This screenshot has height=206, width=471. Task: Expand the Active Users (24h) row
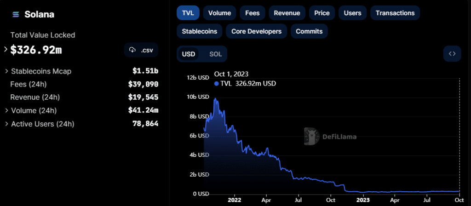[6, 124]
